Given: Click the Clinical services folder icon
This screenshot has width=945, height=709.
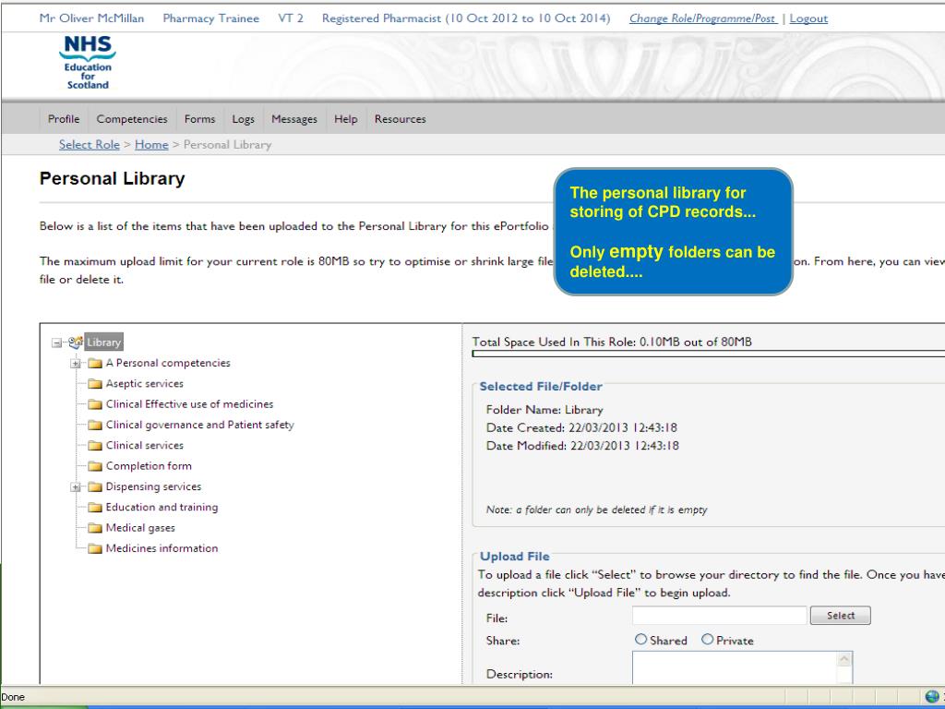Looking at the screenshot, I should [x=95, y=446].
